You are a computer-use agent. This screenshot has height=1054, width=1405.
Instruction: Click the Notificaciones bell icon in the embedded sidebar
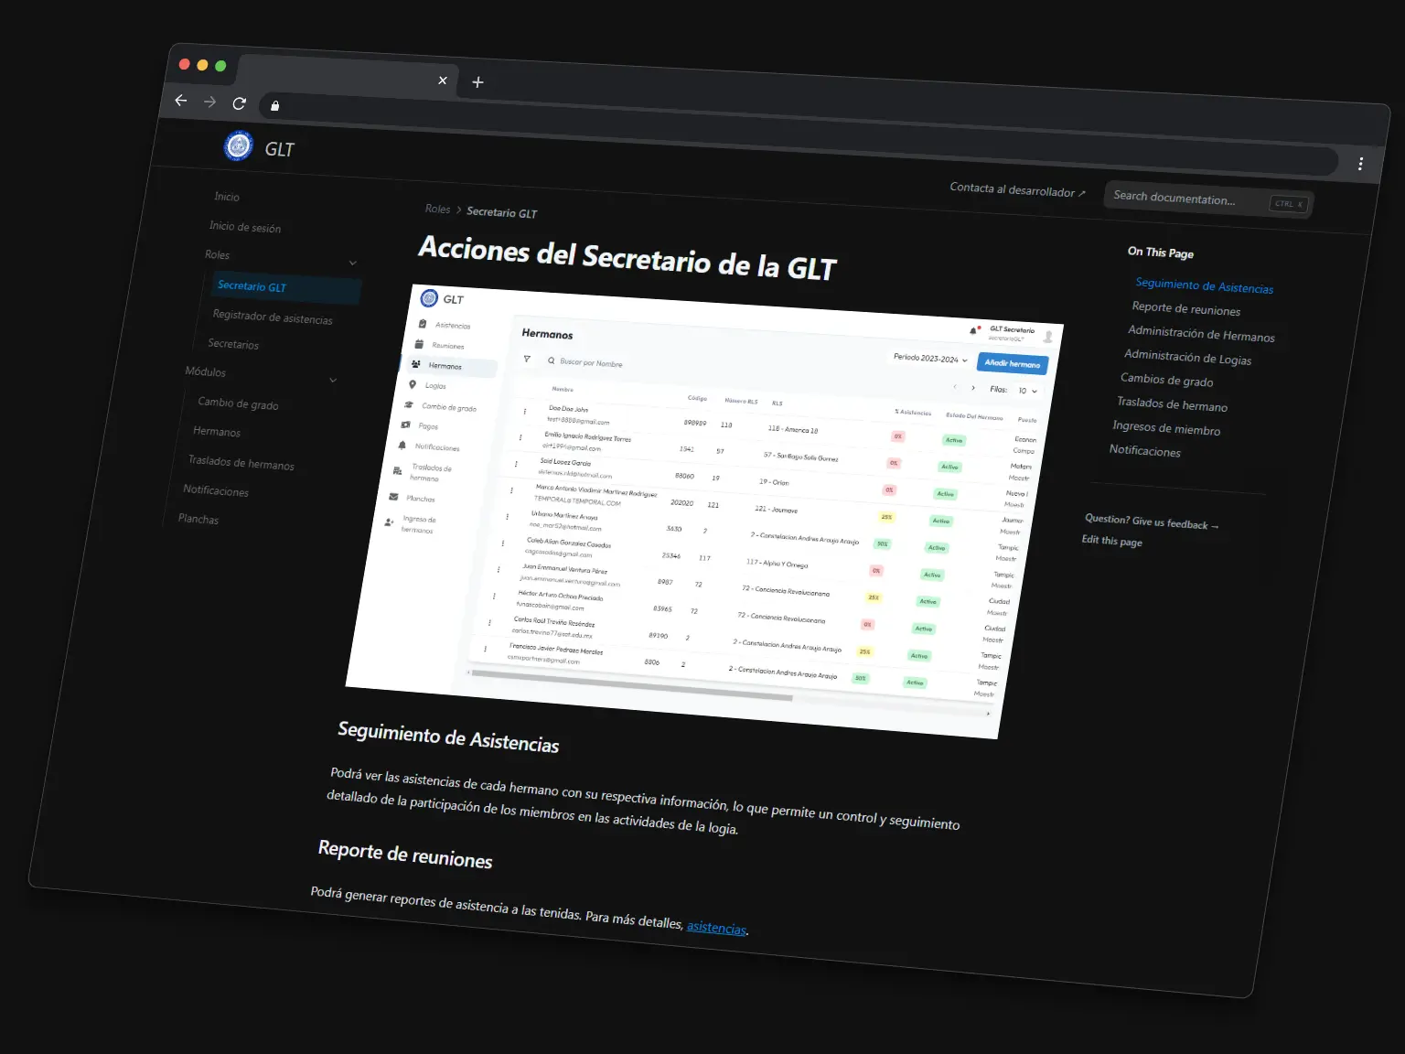tap(402, 446)
